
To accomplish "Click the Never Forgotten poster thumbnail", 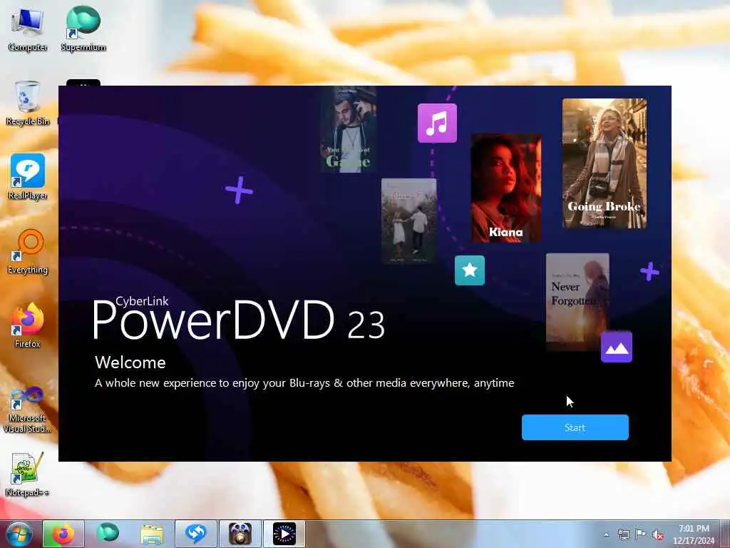I will (x=577, y=302).
